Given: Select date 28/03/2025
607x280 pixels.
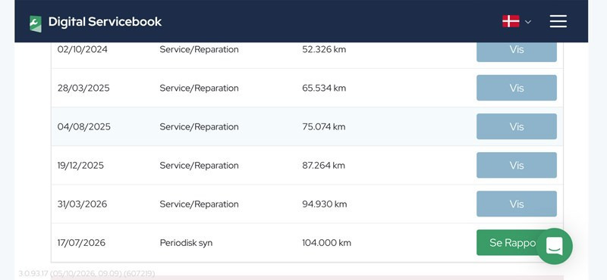Looking at the screenshot, I should point(83,88).
